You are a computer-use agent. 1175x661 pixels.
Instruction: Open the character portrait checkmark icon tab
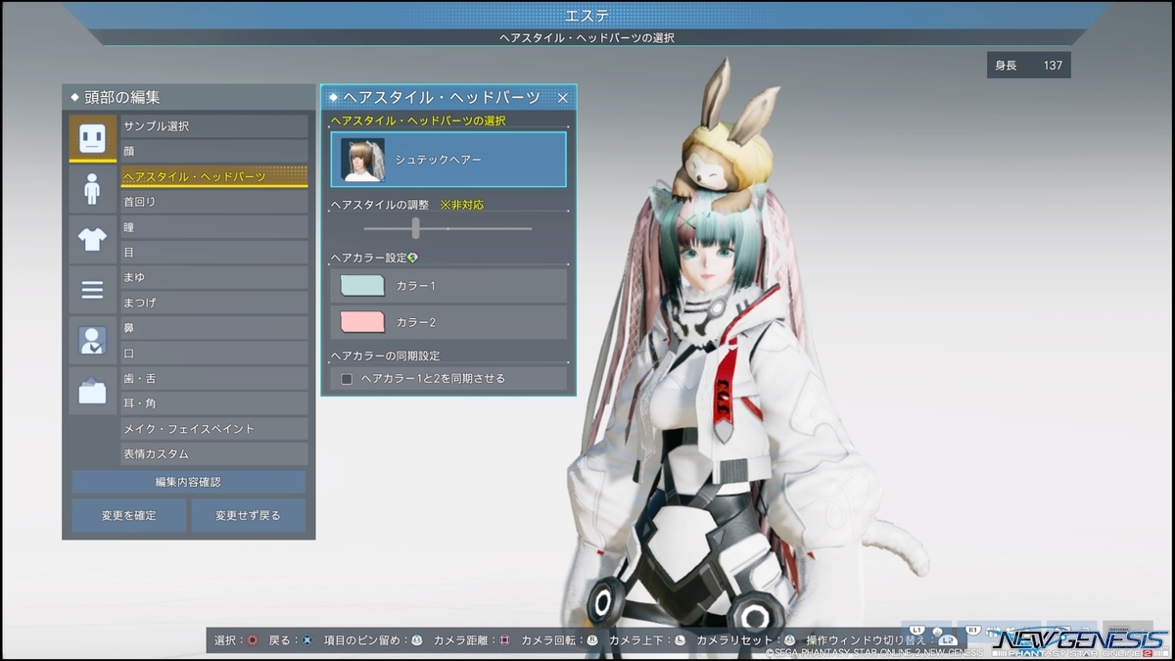pyautogui.click(x=92, y=341)
